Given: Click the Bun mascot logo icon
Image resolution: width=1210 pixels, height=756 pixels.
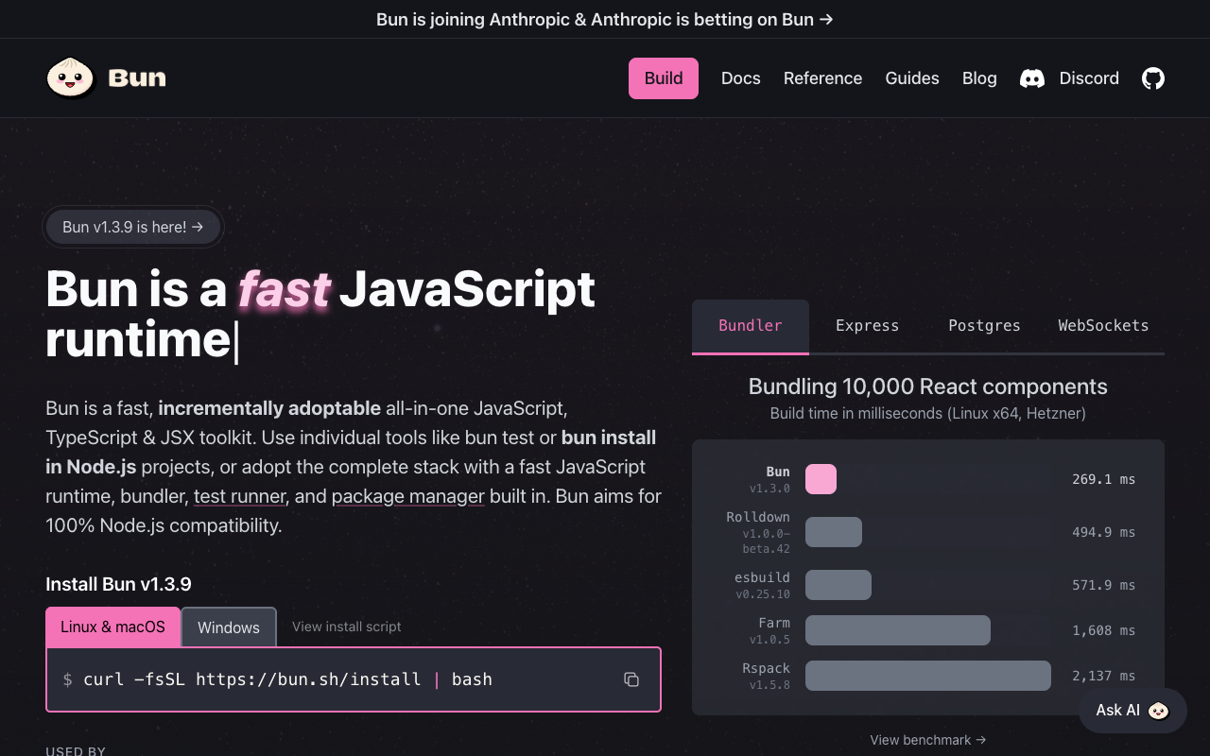Looking at the screenshot, I should [x=71, y=77].
